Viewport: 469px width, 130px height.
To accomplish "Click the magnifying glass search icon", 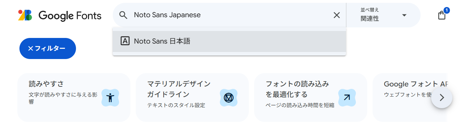I will (x=123, y=15).
